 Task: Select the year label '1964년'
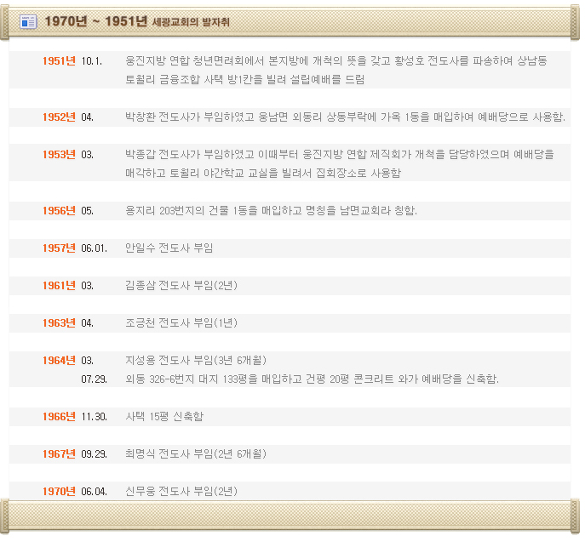point(59,361)
